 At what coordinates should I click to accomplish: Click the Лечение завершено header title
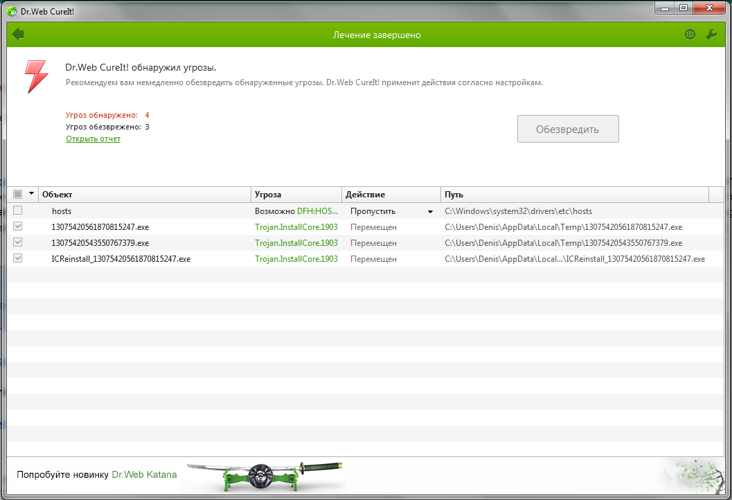tap(377, 35)
